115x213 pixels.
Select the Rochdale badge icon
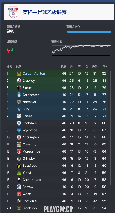[x=19, y=123]
